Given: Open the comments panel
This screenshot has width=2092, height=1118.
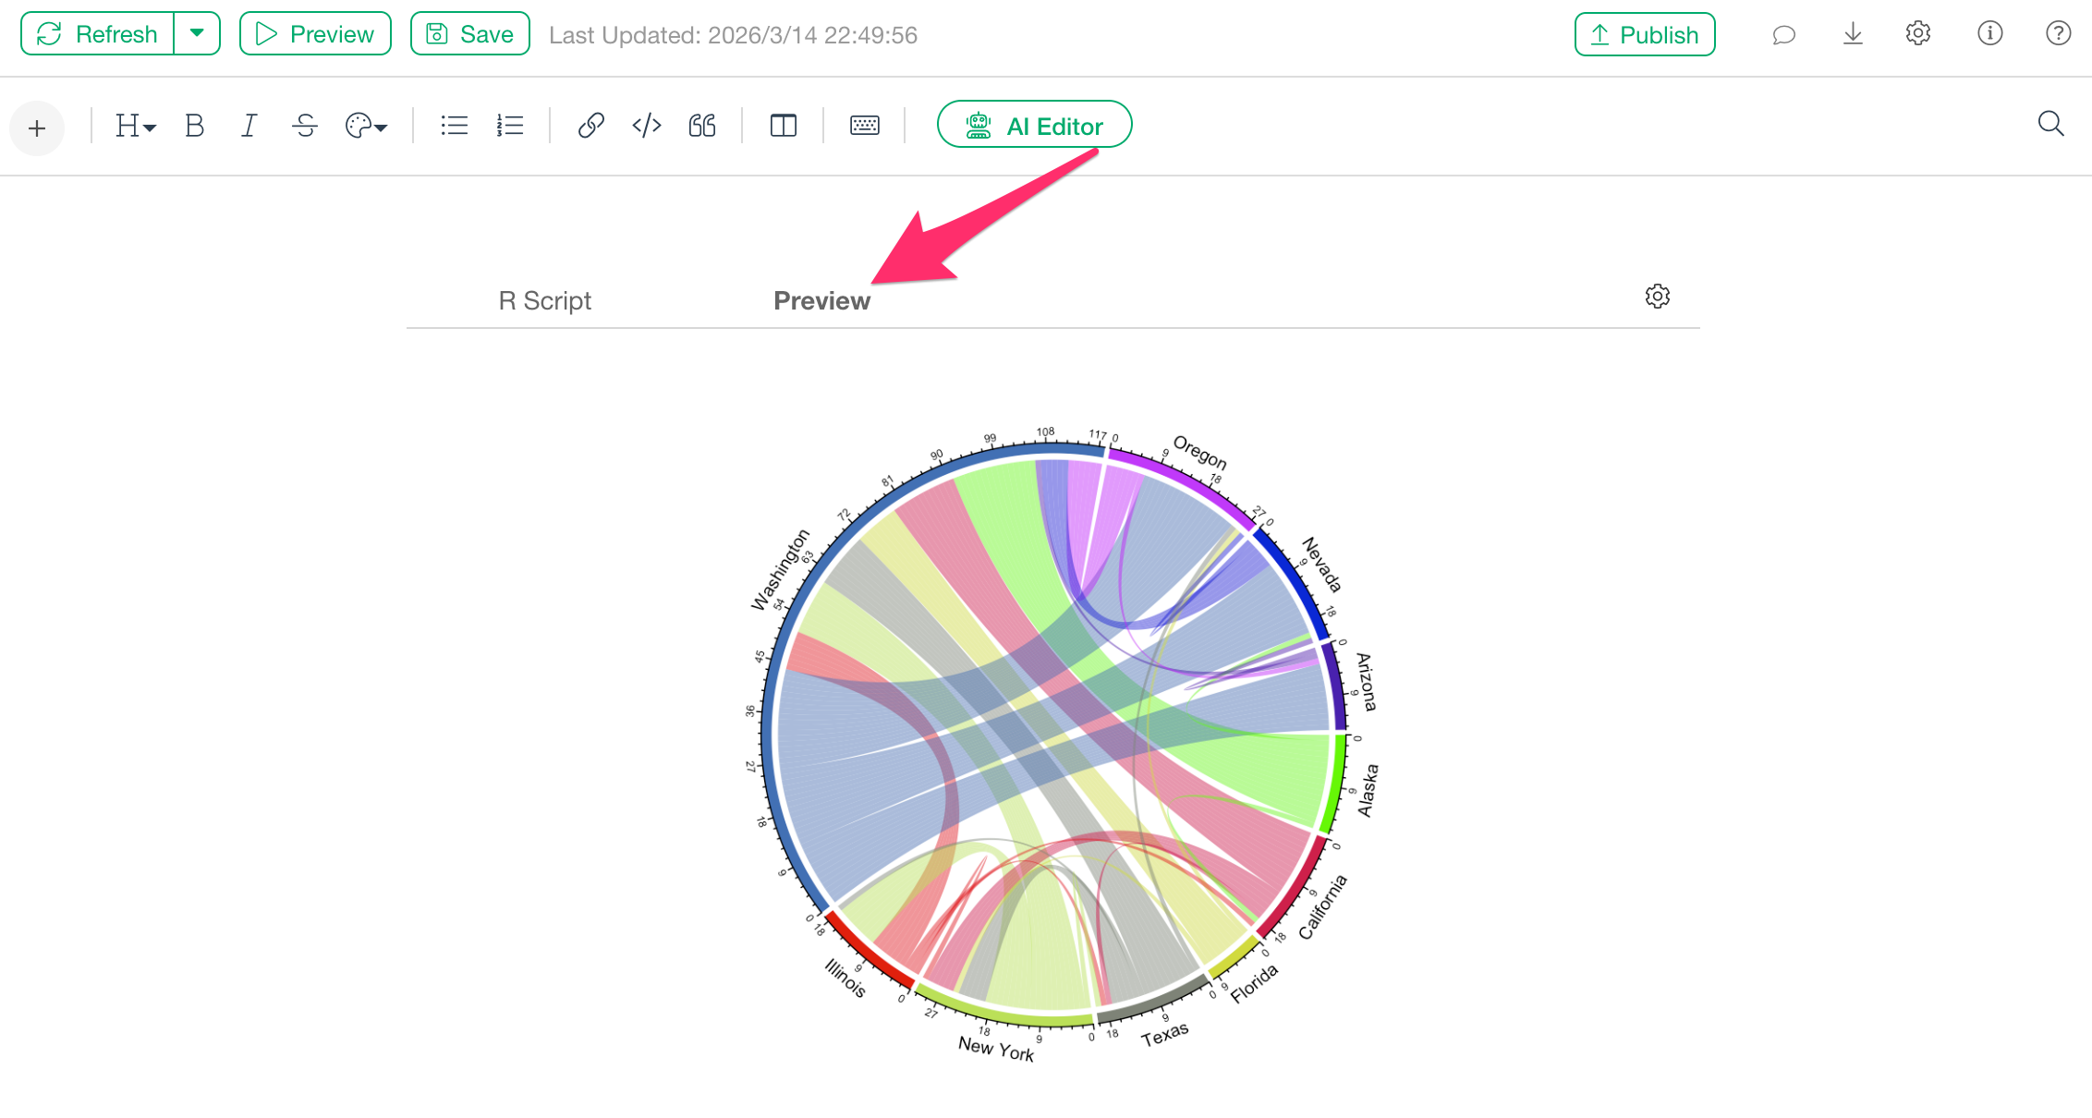Looking at the screenshot, I should (1783, 35).
